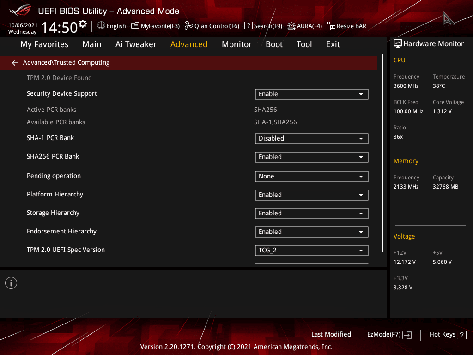473x355 pixels.
Task: Open Hot Keys help
Action: coord(448,335)
